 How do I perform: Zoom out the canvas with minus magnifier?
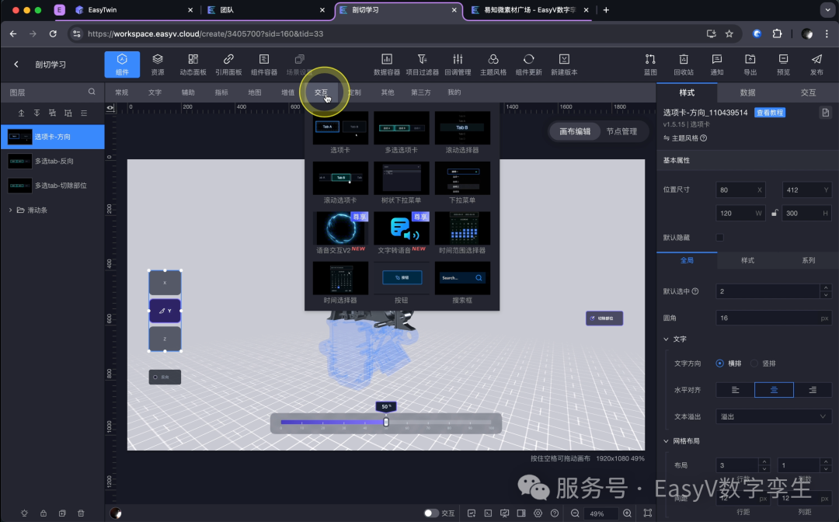pos(575,513)
